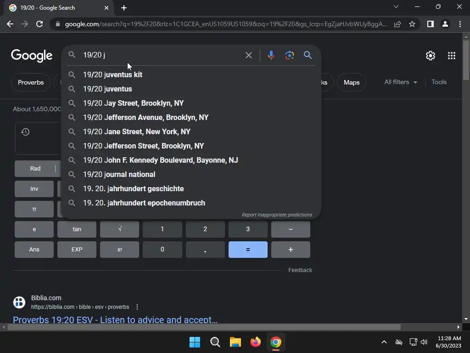The height and width of the screenshot is (353, 470).
Task: Toggle the Inv calculator button
Action: 34,189
